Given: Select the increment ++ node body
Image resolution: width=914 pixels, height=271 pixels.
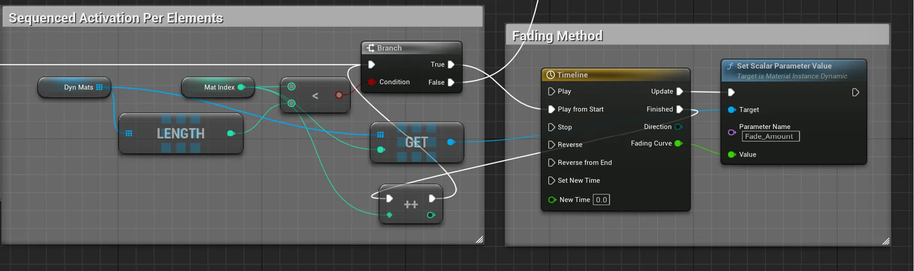Looking at the screenshot, I should click(411, 204).
